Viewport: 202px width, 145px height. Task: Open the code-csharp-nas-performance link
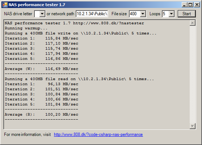tap(98, 134)
